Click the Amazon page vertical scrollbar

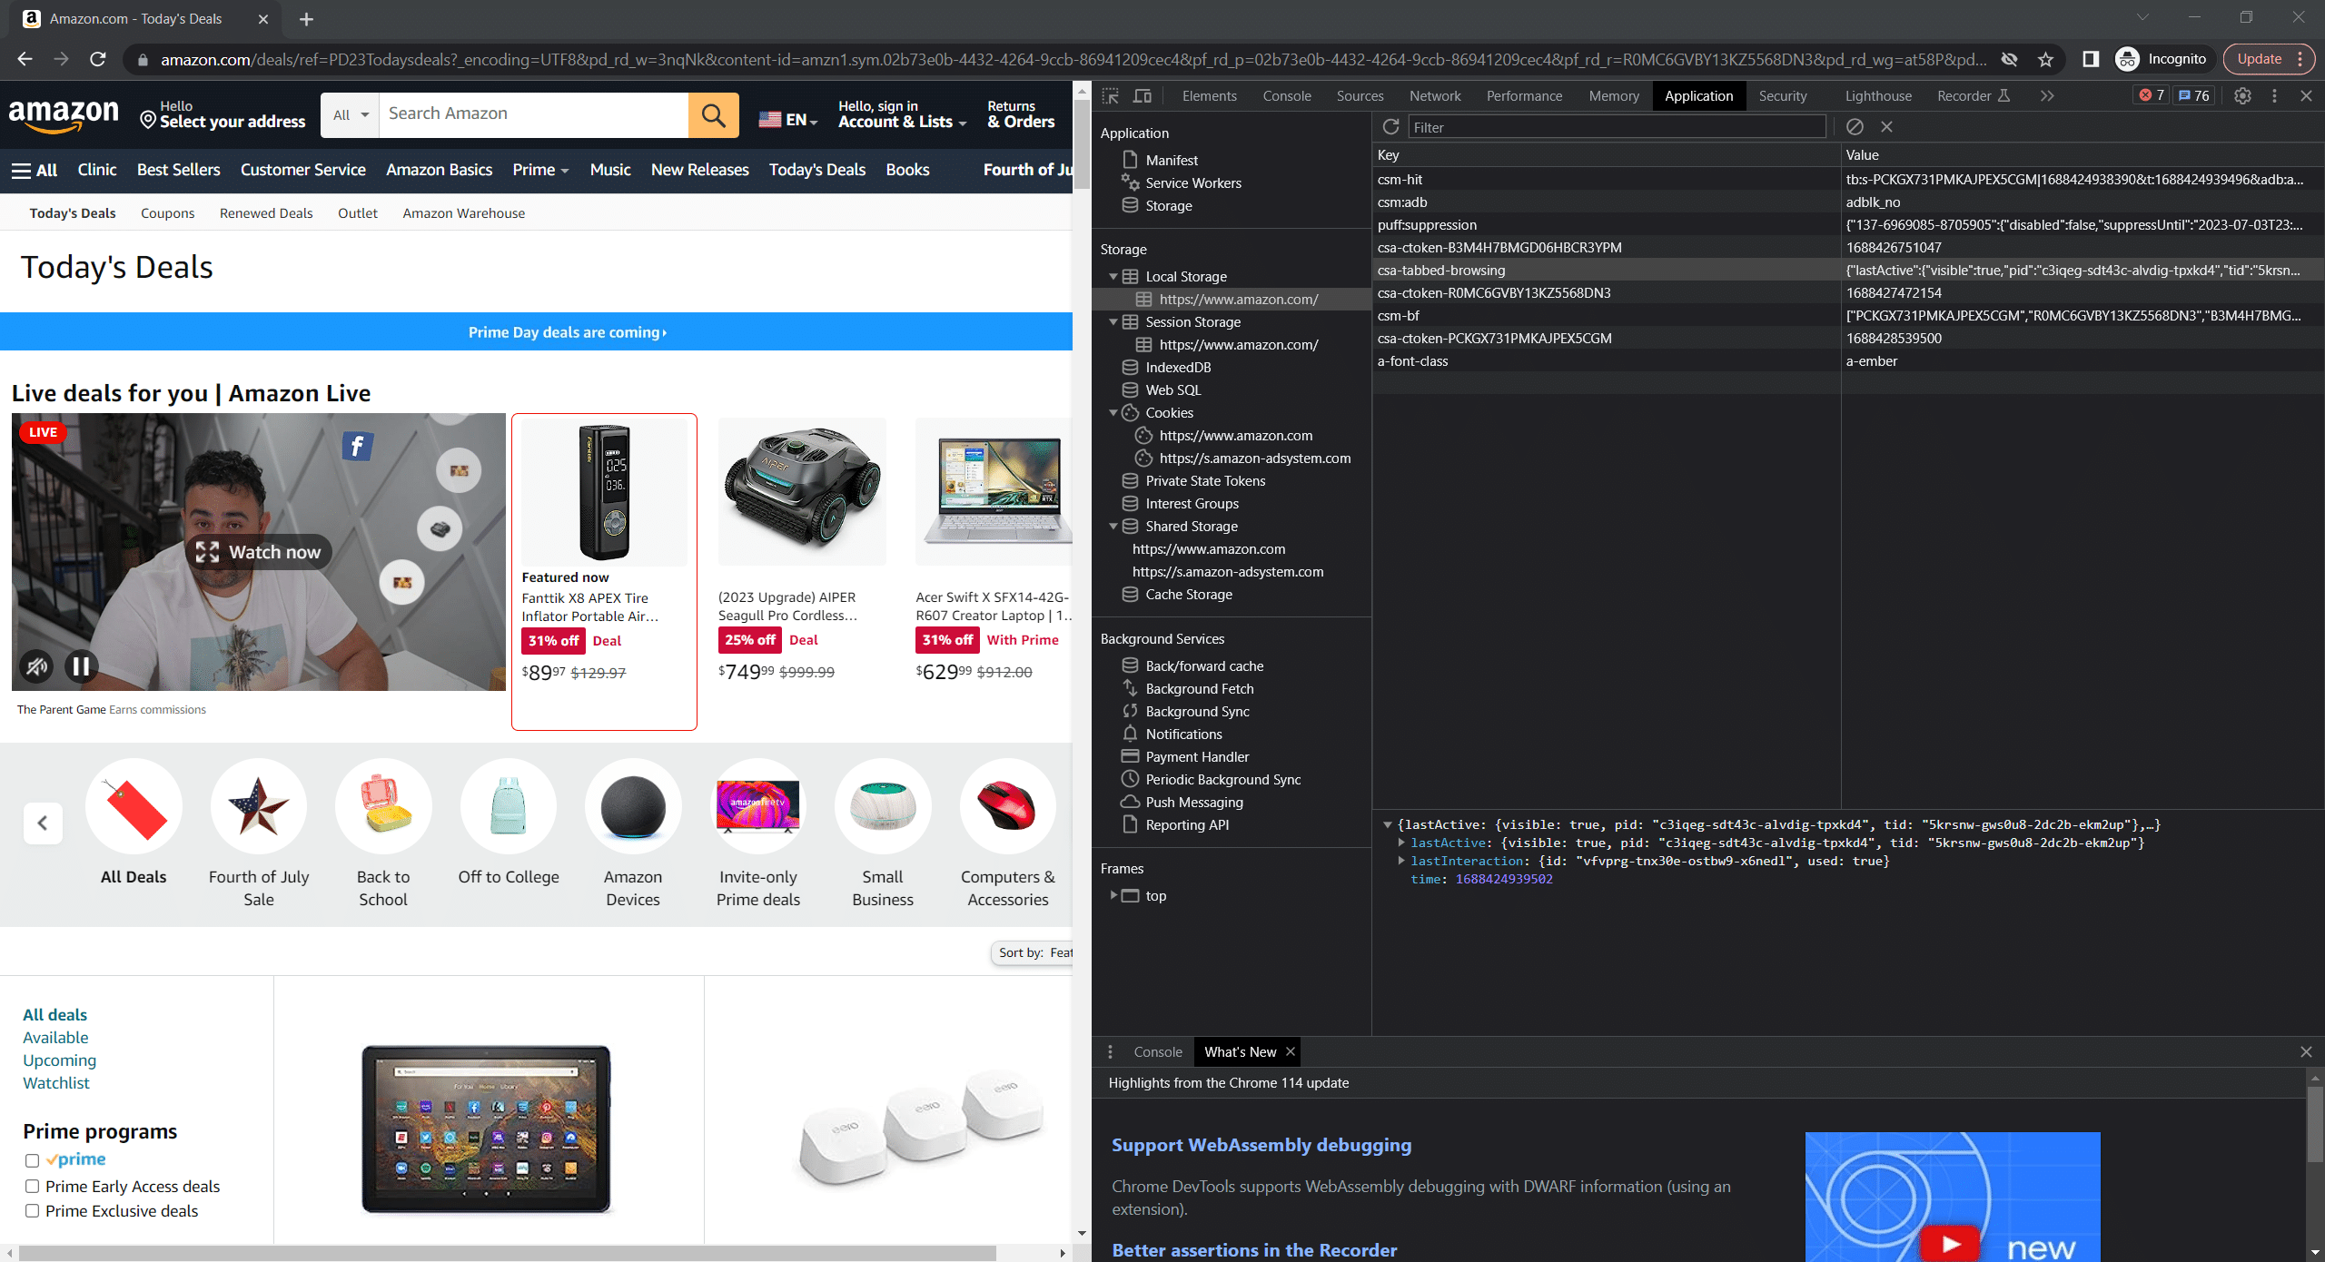(x=1082, y=145)
